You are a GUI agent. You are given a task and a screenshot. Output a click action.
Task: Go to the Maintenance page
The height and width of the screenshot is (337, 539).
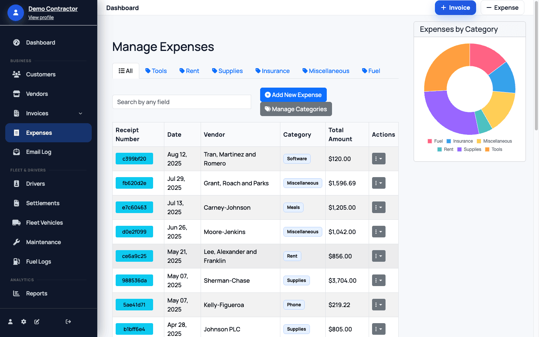coord(48,242)
